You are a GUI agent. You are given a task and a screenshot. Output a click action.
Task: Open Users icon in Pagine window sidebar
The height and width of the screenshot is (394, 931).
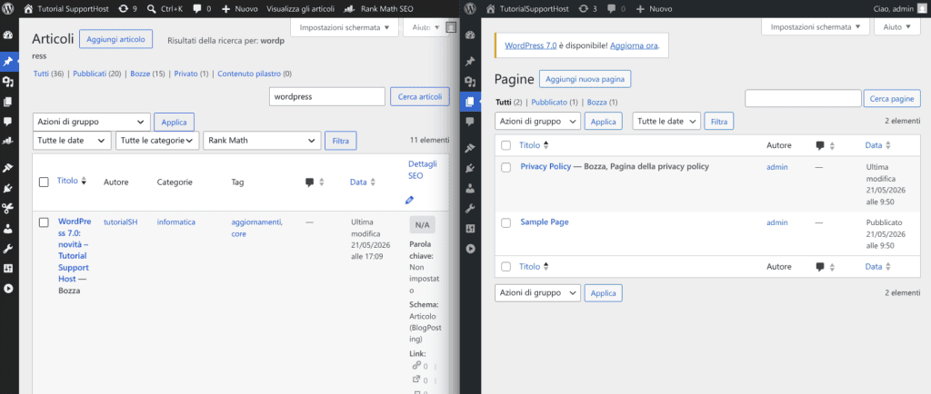(470, 189)
